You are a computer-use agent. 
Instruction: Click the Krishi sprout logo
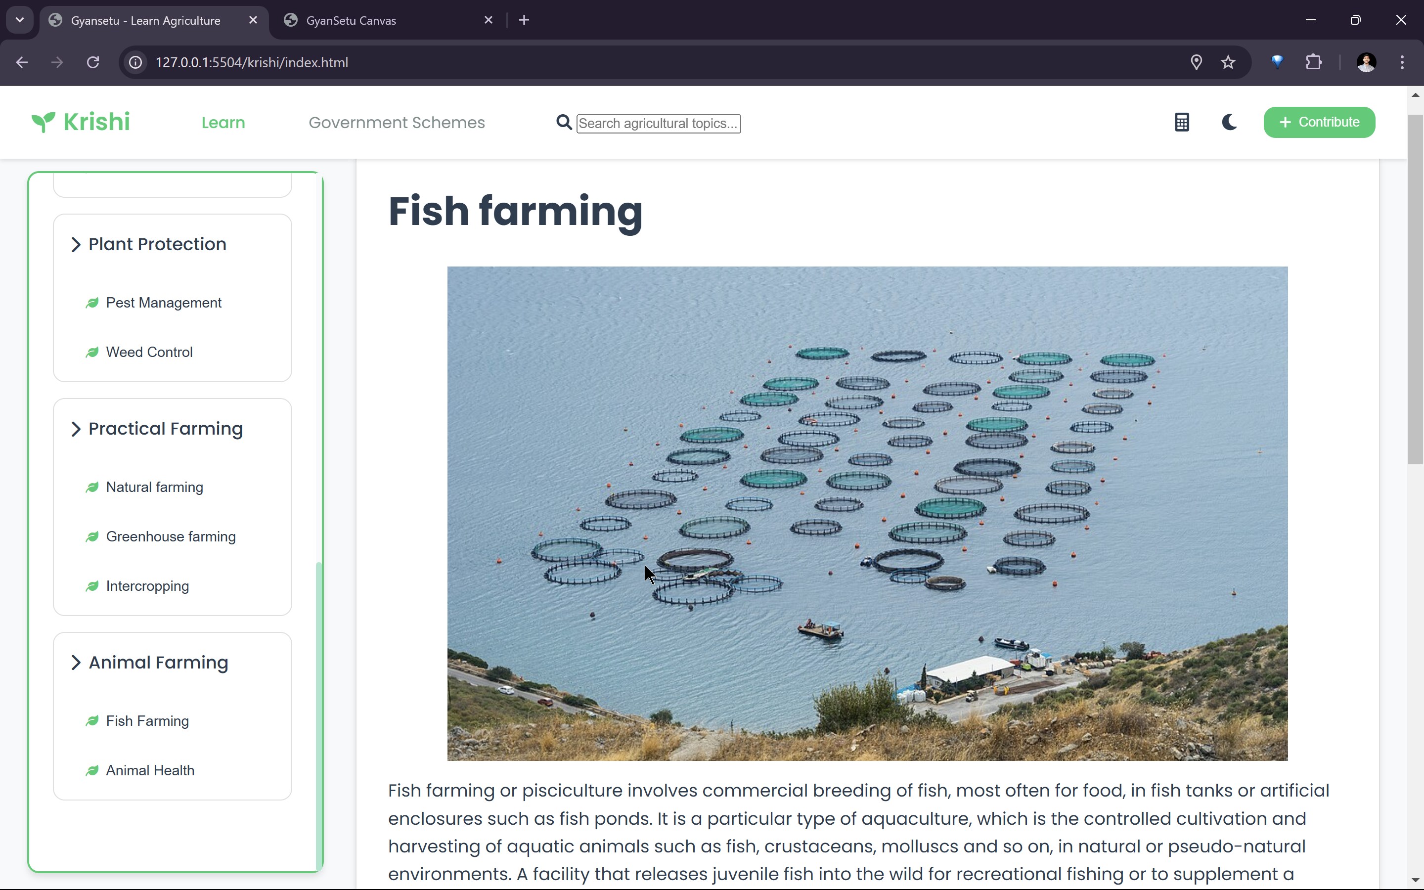[x=44, y=122]
